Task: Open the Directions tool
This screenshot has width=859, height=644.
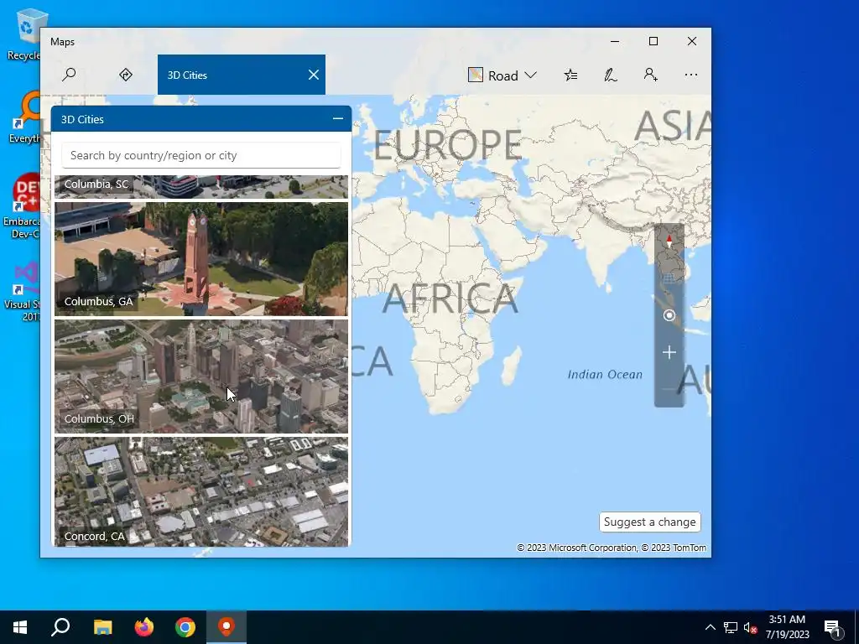Action: pyautogui.click(x=126, y=75)
